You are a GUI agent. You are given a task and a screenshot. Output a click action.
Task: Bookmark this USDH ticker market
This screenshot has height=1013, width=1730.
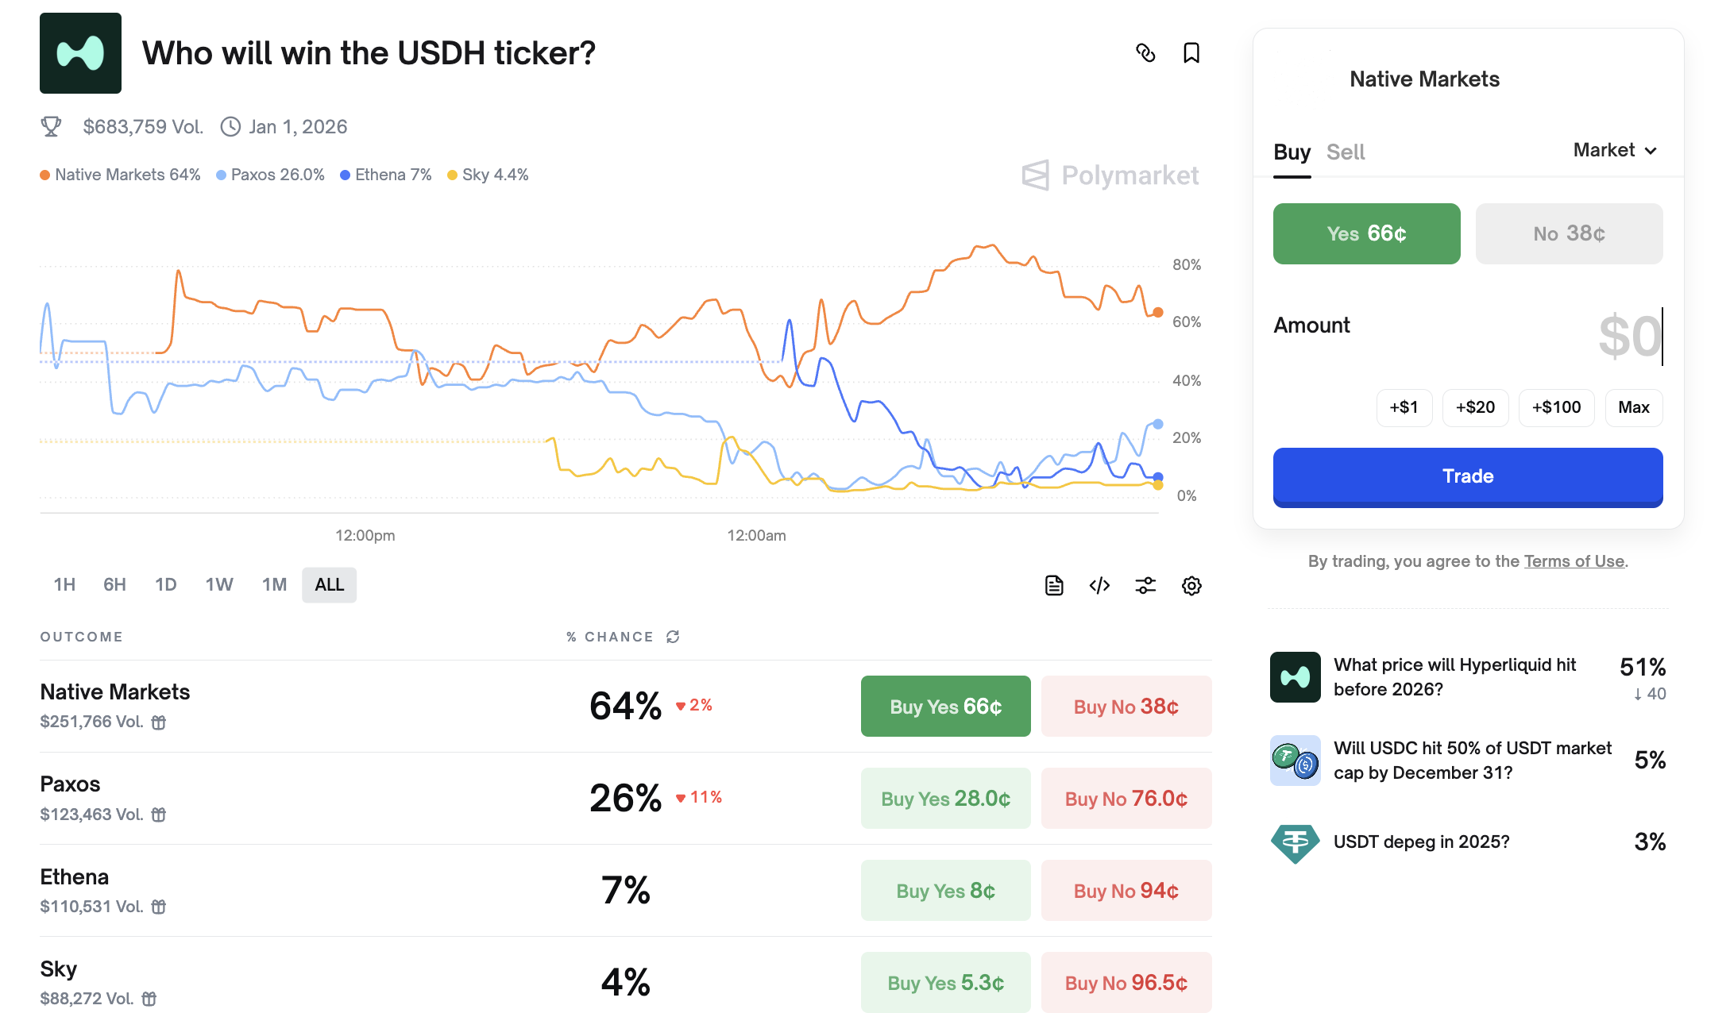1191,53
